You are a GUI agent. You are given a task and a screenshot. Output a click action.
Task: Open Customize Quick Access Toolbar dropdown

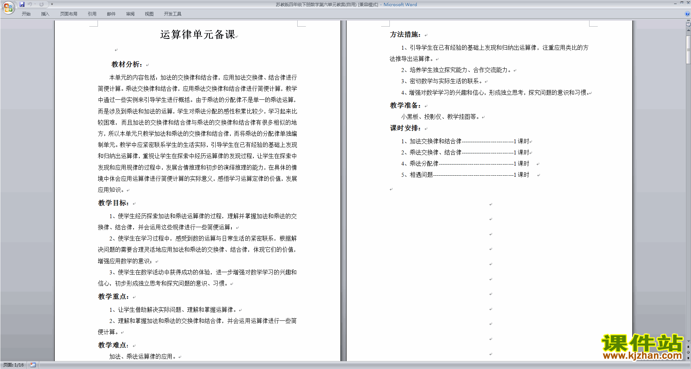point(52,4)
